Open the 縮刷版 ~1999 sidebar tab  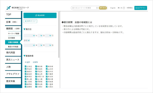[13, 28]
